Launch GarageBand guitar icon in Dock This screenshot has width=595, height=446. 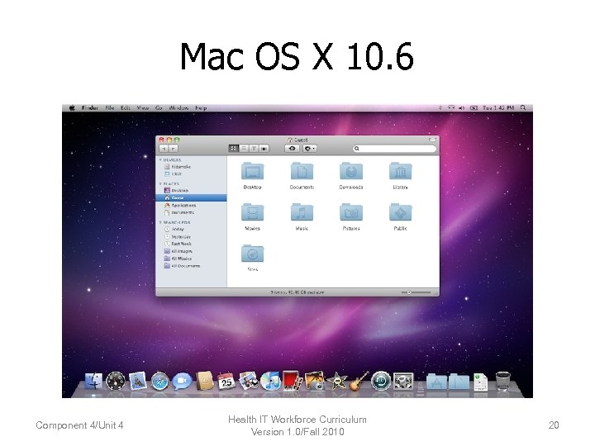click(x=359, y=381)
